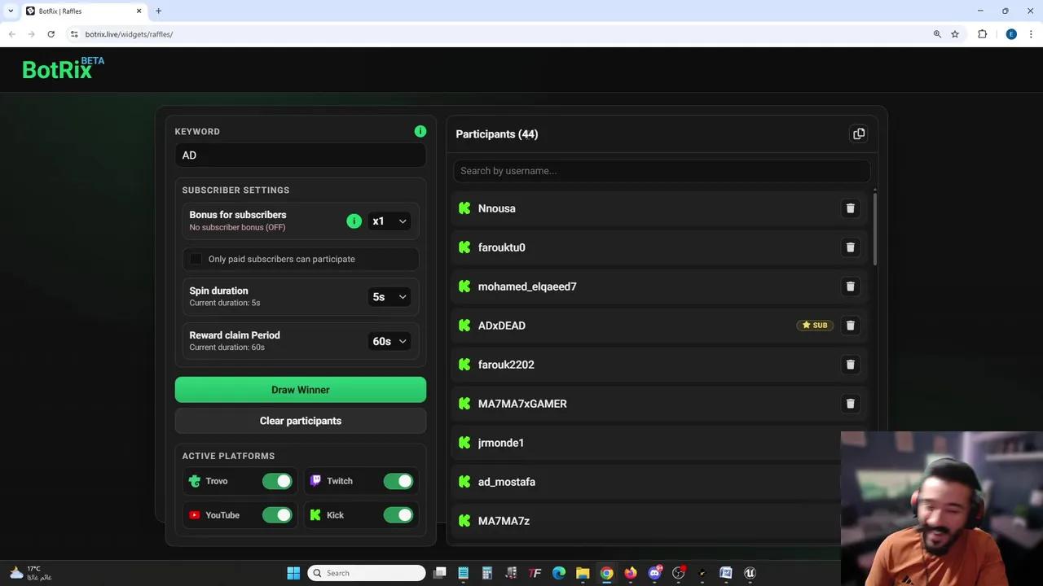
Task: Expand the Spin duration 5s dropdown
Action: click(x=389, y=297)
